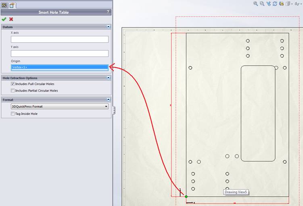Screen dimensions: 303x206
Task: Cancel with the red X icon
Action: [11, 19]
